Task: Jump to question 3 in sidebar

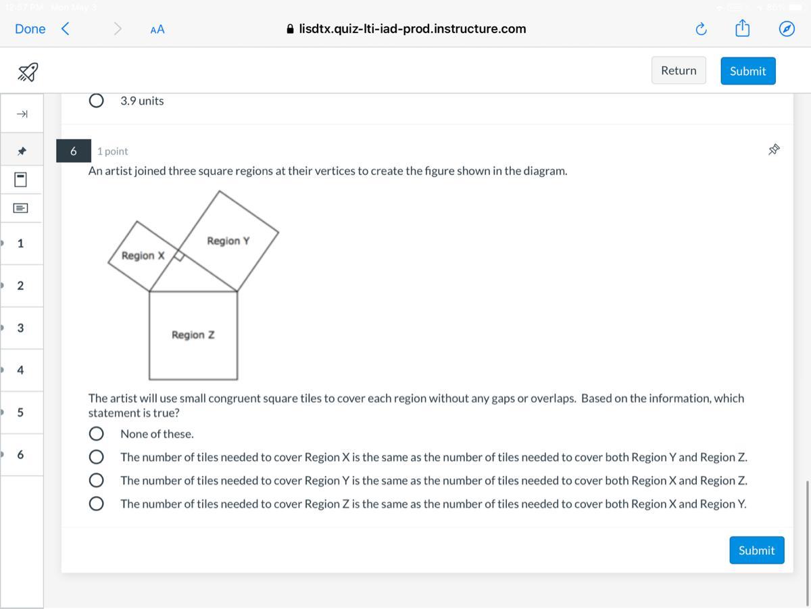Action: tap(20, 328)
